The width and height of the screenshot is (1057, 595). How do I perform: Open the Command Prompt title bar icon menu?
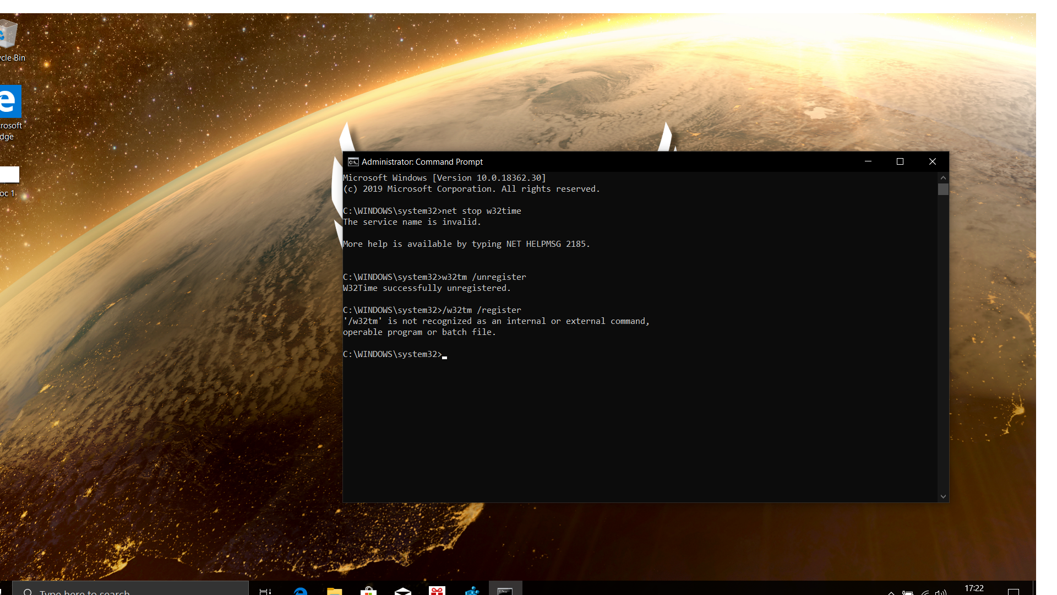pyautogui.click(x=353, y=161)
